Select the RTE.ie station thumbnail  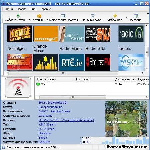72,62
